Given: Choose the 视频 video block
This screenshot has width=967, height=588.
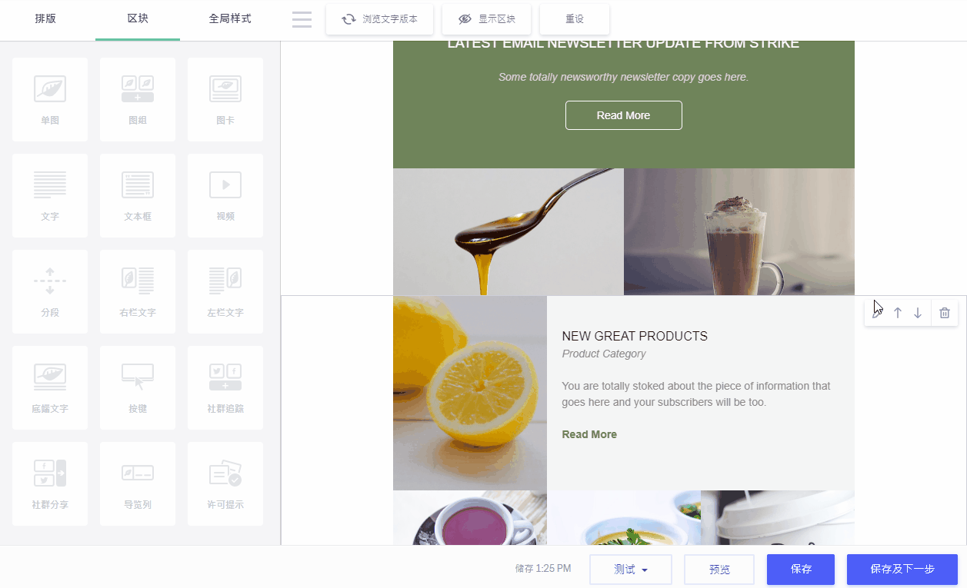Looking at the screenshot, I should click(225, 195).
